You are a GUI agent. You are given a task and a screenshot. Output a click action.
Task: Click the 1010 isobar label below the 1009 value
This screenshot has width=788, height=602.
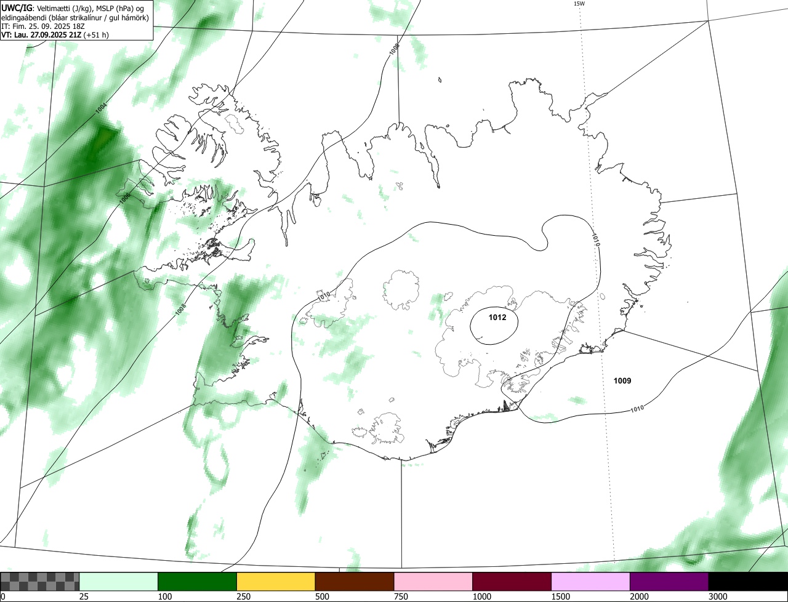[637, 408]
